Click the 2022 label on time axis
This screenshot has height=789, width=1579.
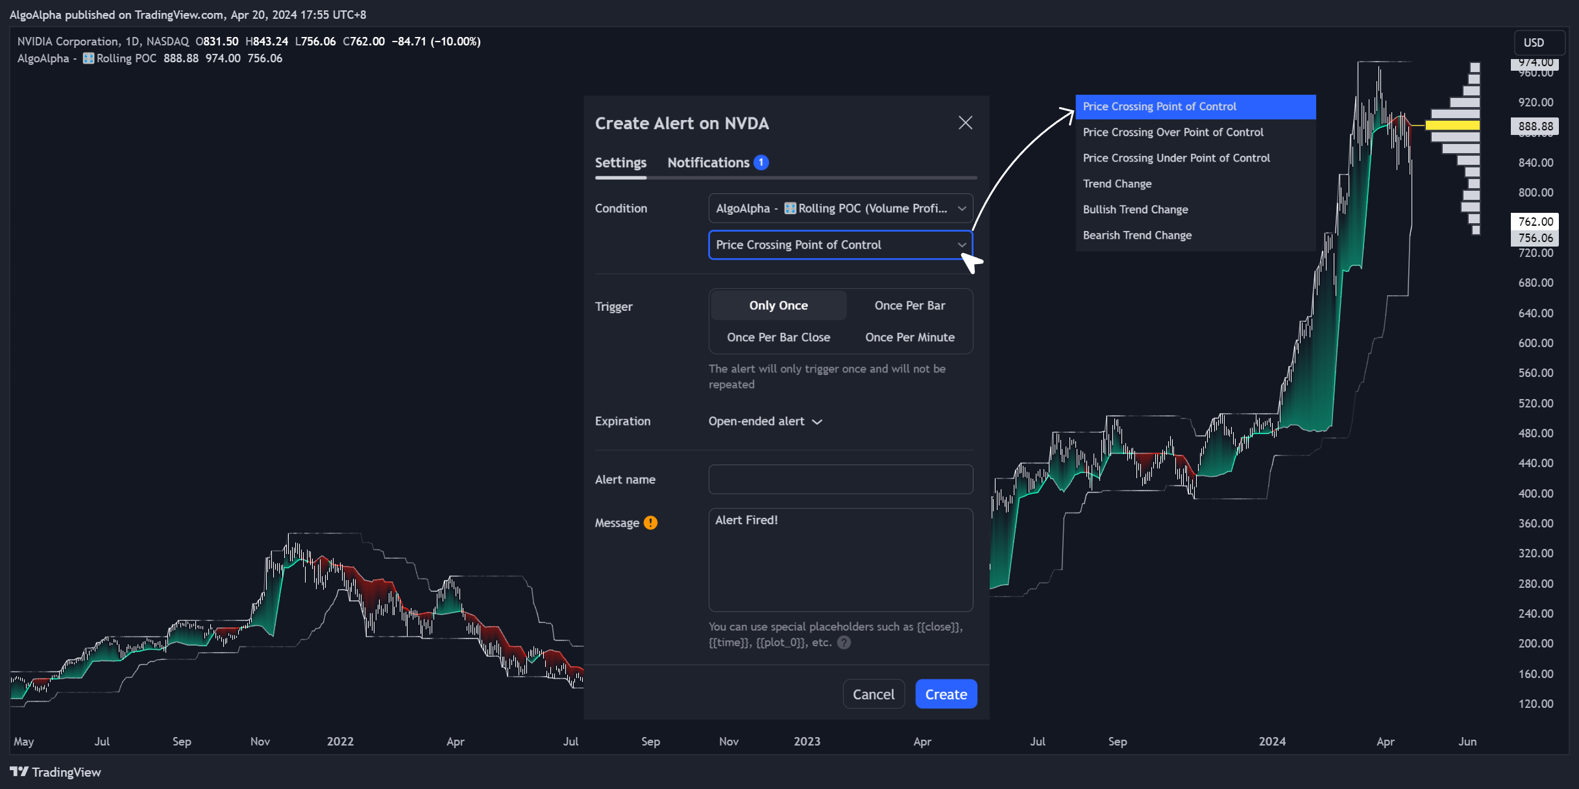pos(340,741)
